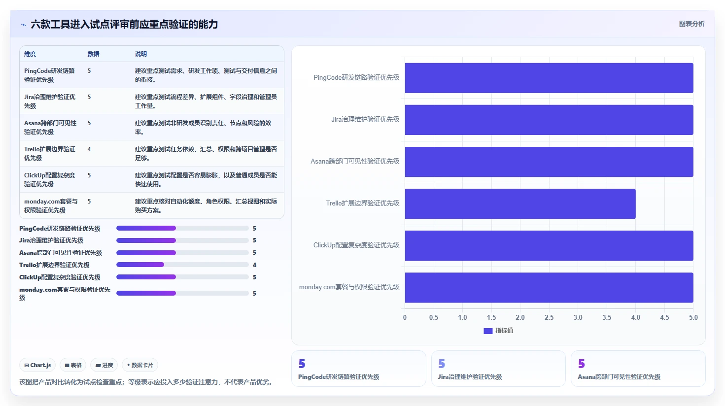Viewport: 725px width, 406px height.
Task: Select table cell Asana跨部门可见性验证优先级
Action: (x=50, y=128)
